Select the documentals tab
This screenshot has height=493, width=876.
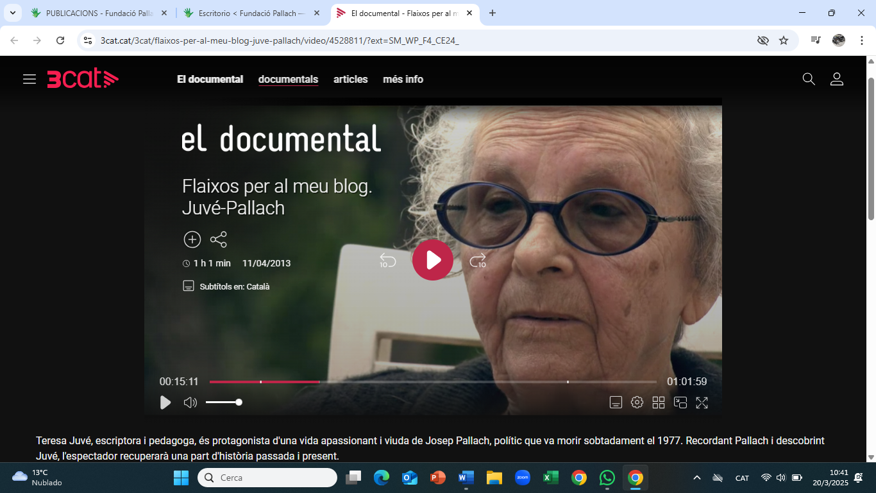tap(288, 80)
